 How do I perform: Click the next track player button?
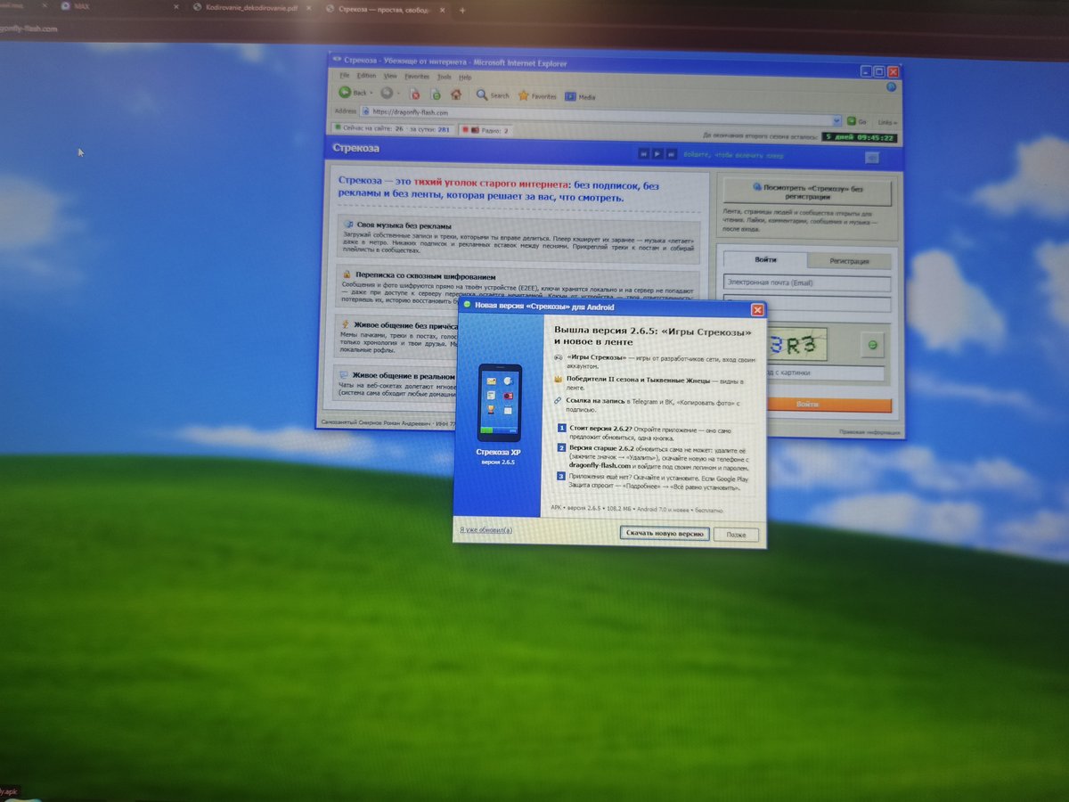[672, 154]
